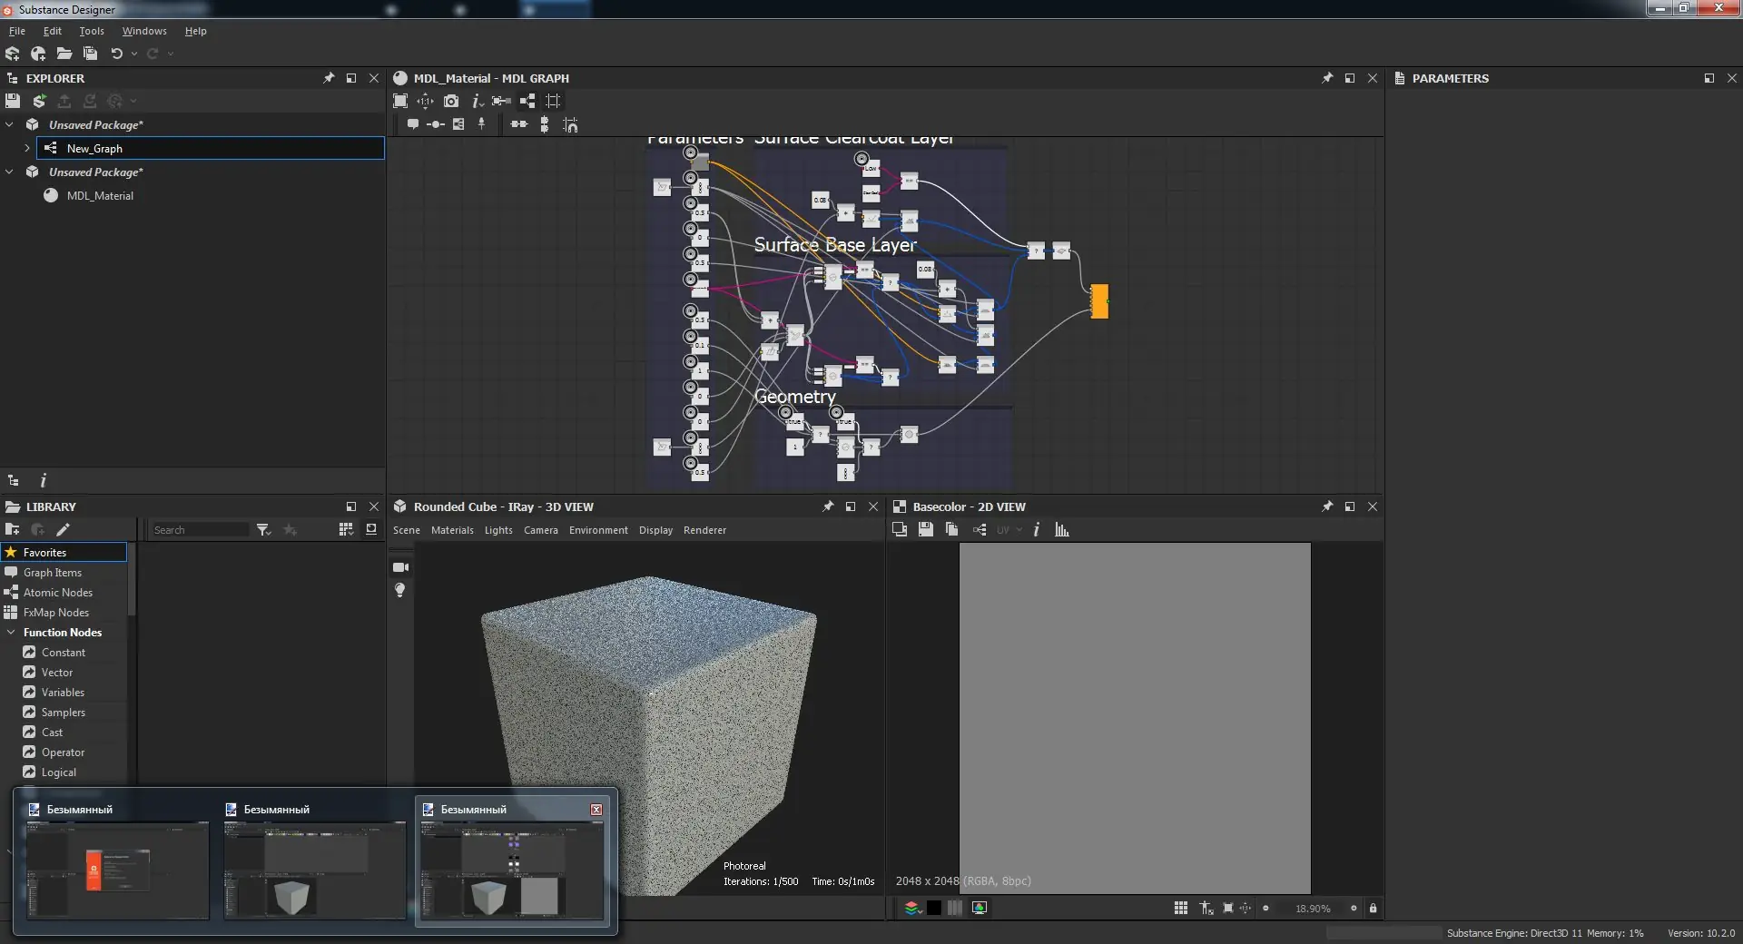Toggle the lock icon in 2D view
The height and width of the screenshot is (944, 1743).
tap(1373, 909)
